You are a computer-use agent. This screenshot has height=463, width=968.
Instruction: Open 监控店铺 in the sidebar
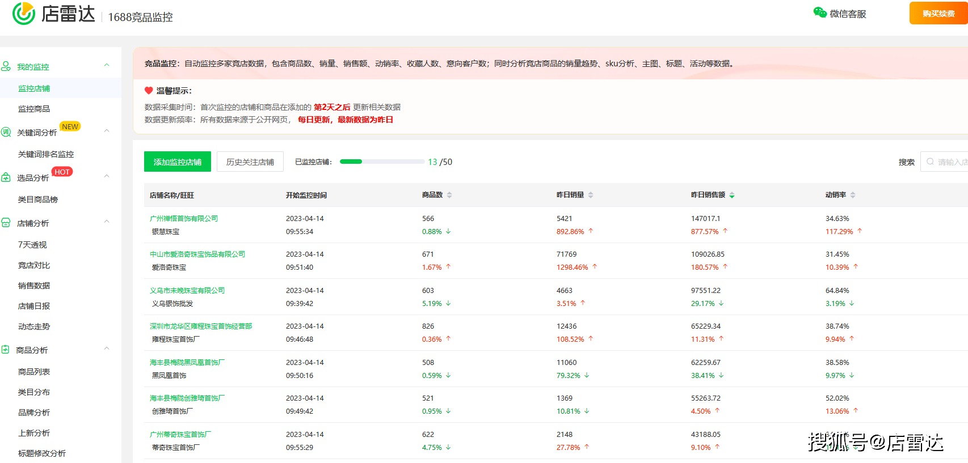34,88
